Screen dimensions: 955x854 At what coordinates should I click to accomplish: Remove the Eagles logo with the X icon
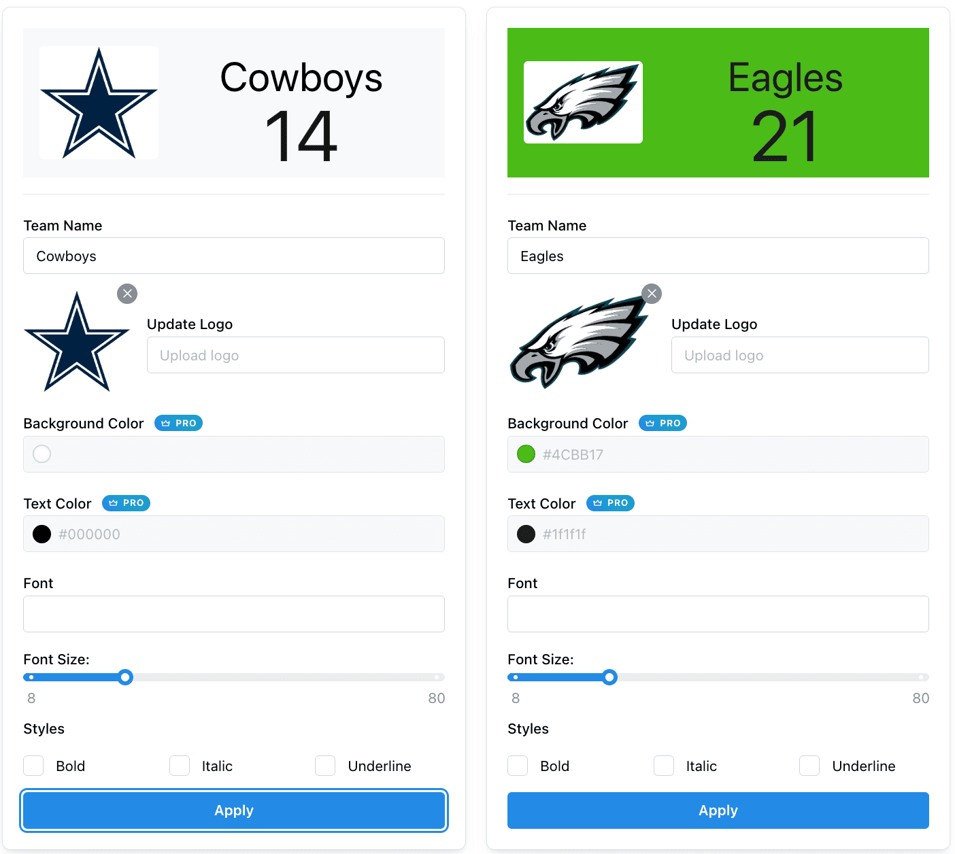652,294
